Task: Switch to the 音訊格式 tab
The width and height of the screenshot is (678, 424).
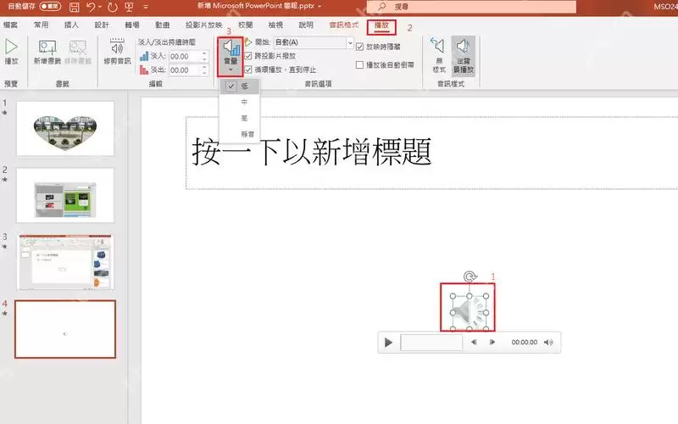Action: (344, 25)
